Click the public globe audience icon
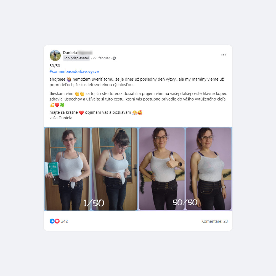The height and width of the screenshot is (276, 276). pos(114,58)
